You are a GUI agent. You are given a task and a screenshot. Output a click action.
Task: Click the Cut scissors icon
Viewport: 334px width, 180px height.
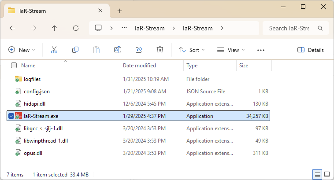point(54,50)
